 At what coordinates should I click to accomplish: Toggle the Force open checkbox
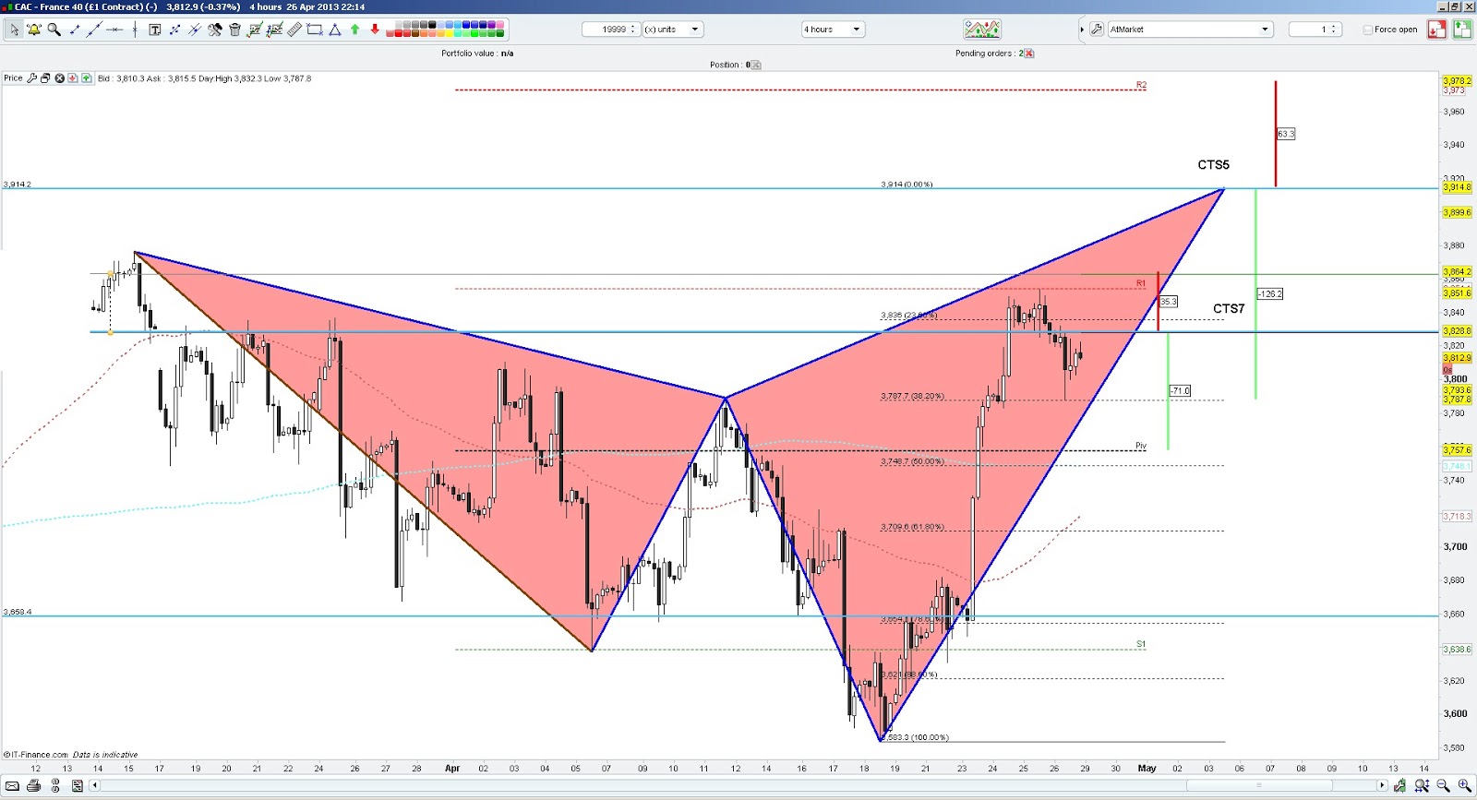1368,30
